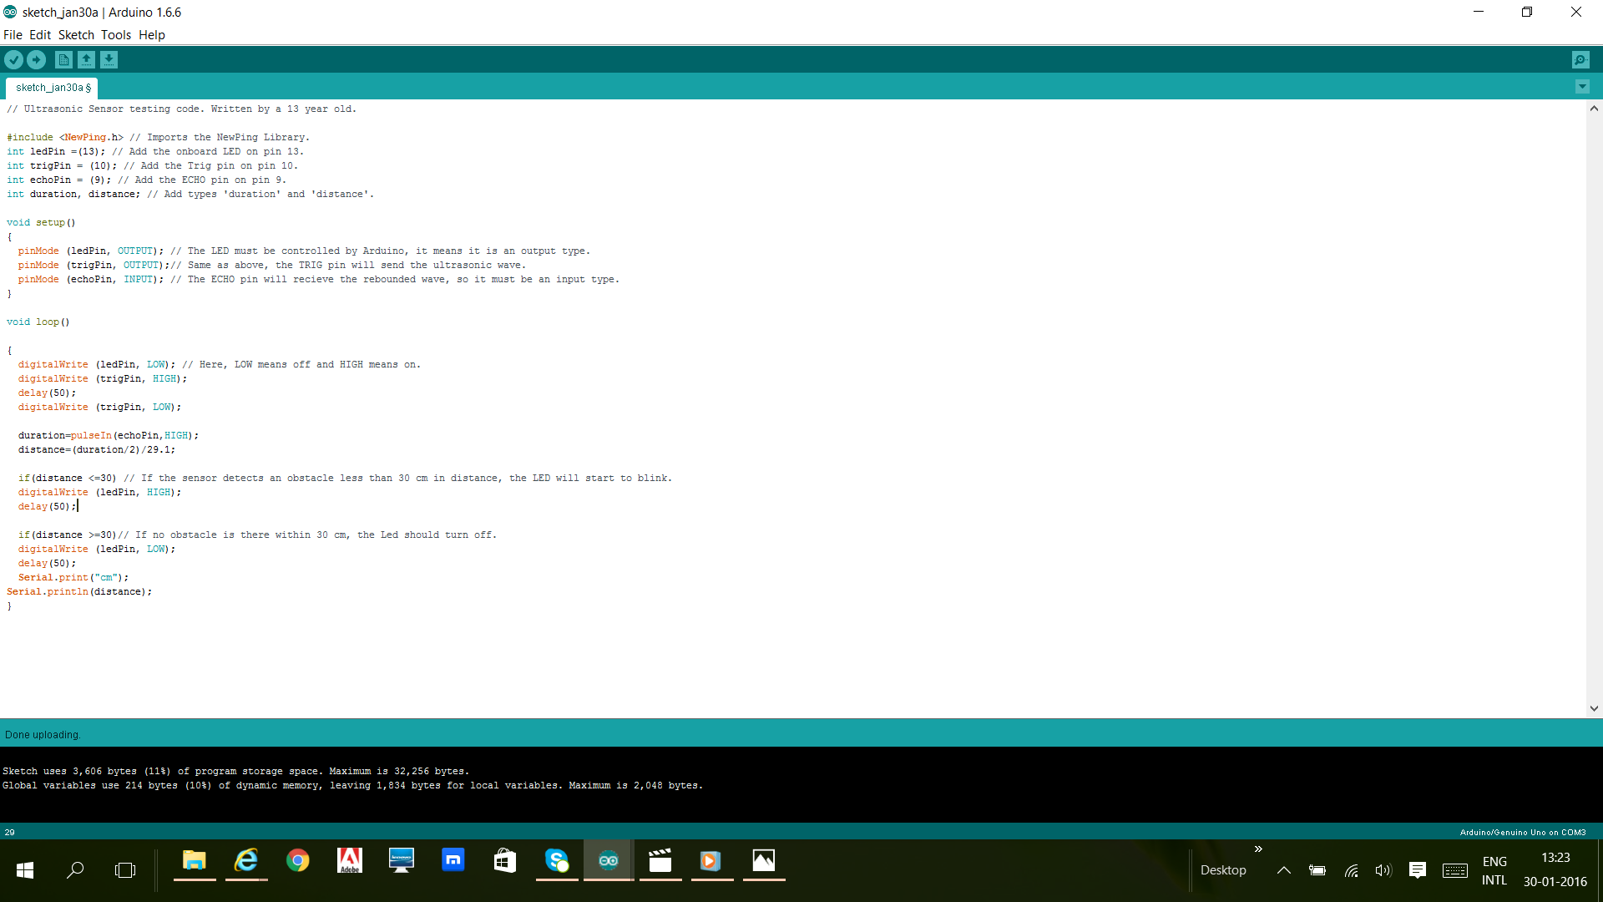
Task: Click the Save sketch down-arrow icon
Action: (109, 59)
